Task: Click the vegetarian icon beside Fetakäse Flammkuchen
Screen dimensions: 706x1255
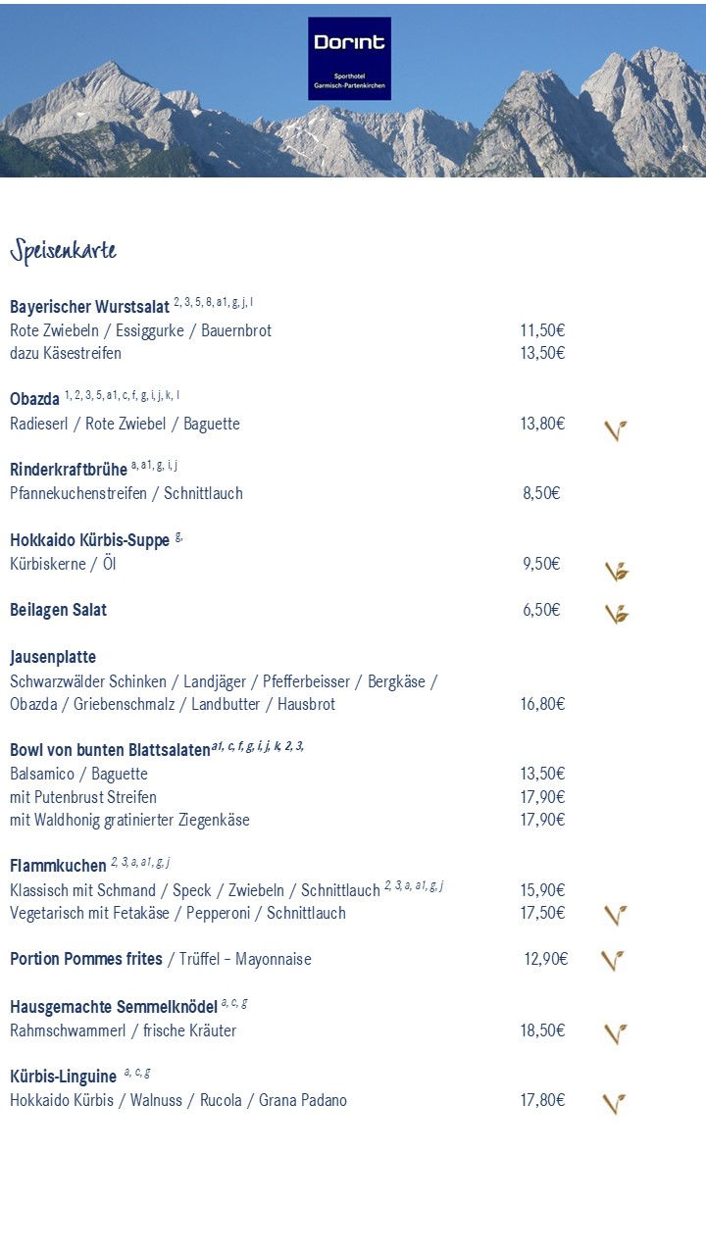Action: coord(615,915)
